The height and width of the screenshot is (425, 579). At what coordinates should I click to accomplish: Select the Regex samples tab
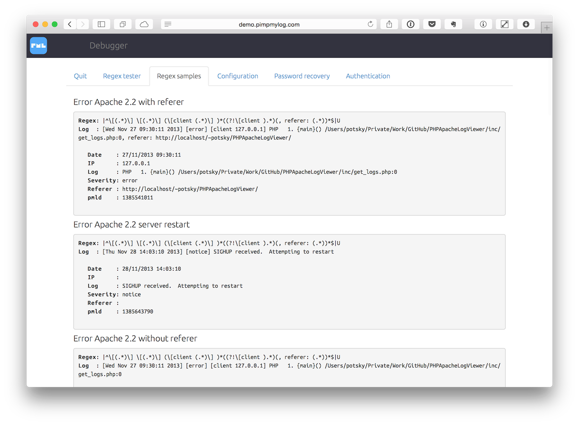(x=179, y=76)
